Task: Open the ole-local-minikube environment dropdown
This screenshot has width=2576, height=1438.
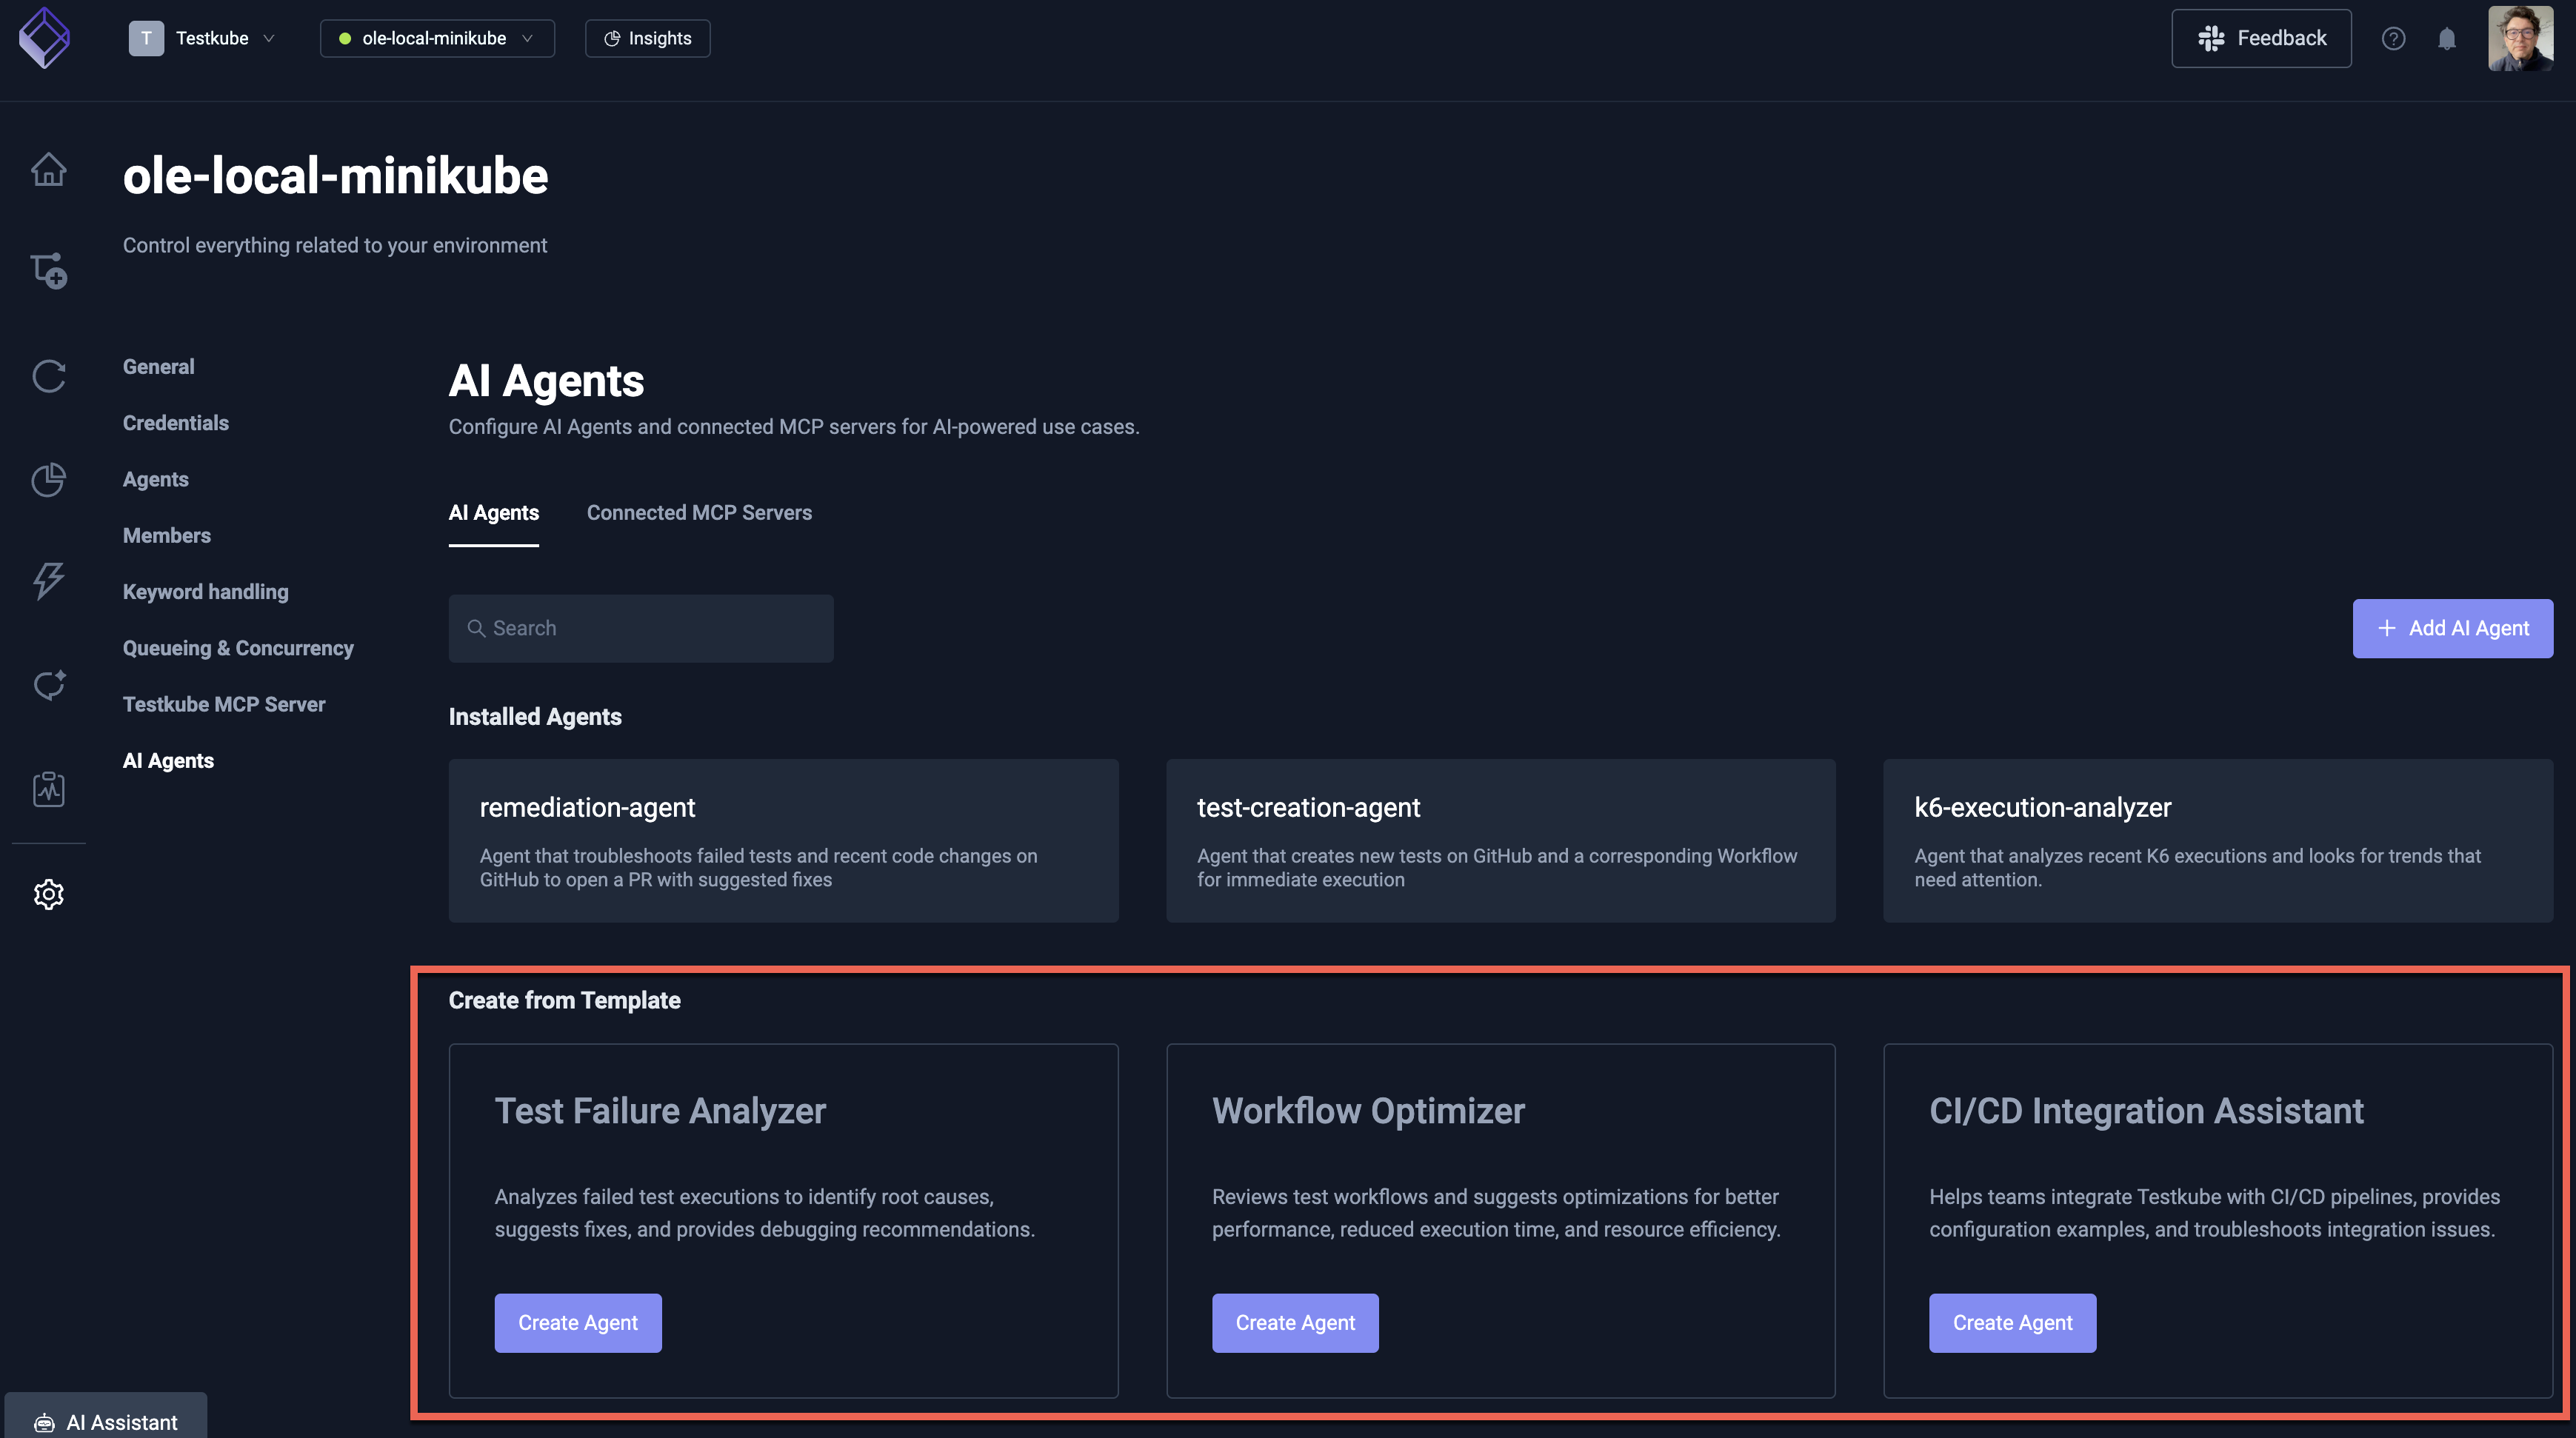Action: tap(436, 38)
